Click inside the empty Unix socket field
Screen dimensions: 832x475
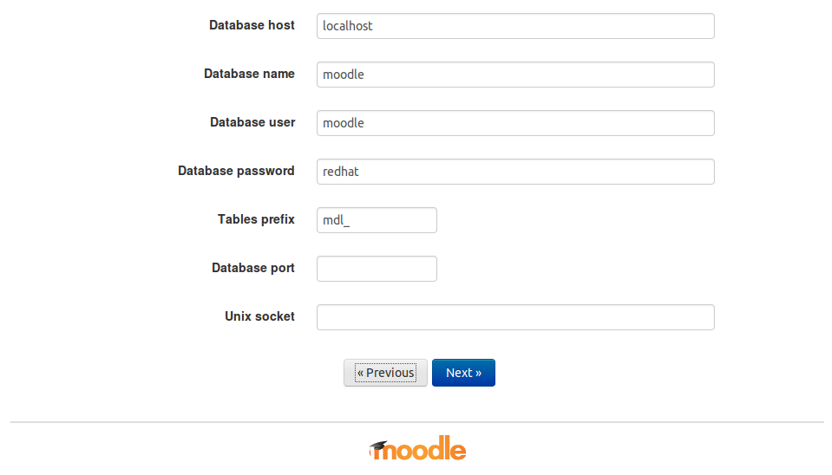[x=515, y=317]
